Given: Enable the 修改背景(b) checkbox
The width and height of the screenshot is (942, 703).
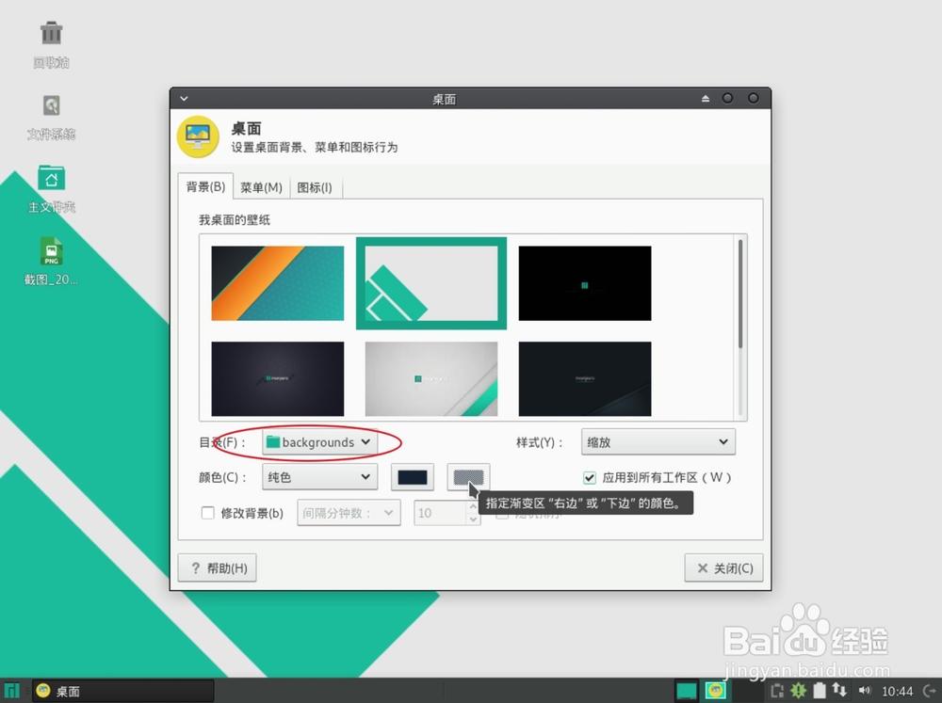Looking at the screenshot, I should pyautogui.click(x=209, y=512).
